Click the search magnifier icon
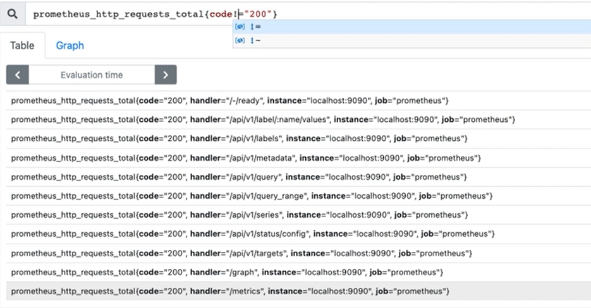The width and height of the screenshot is (591, 308). (x=13, y=13)
